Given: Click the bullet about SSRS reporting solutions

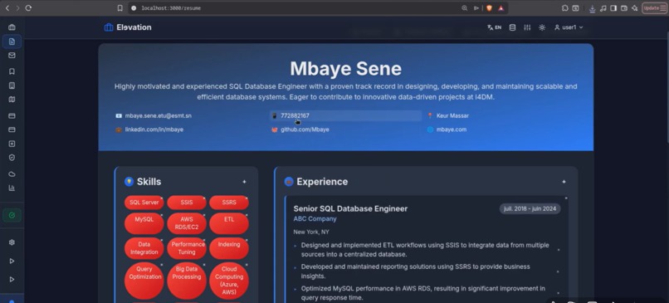Looking at the screenshot, I should pos(416,271).
